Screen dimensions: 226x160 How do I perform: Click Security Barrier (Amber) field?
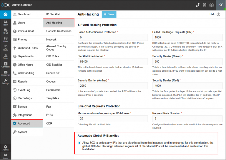pos(113,86)
